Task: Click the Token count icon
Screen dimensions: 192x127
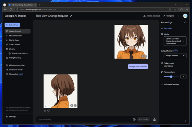Action: pos(162,63)
